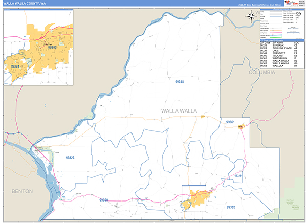Click the light blue ZIP Code legend line

[276, 16]
